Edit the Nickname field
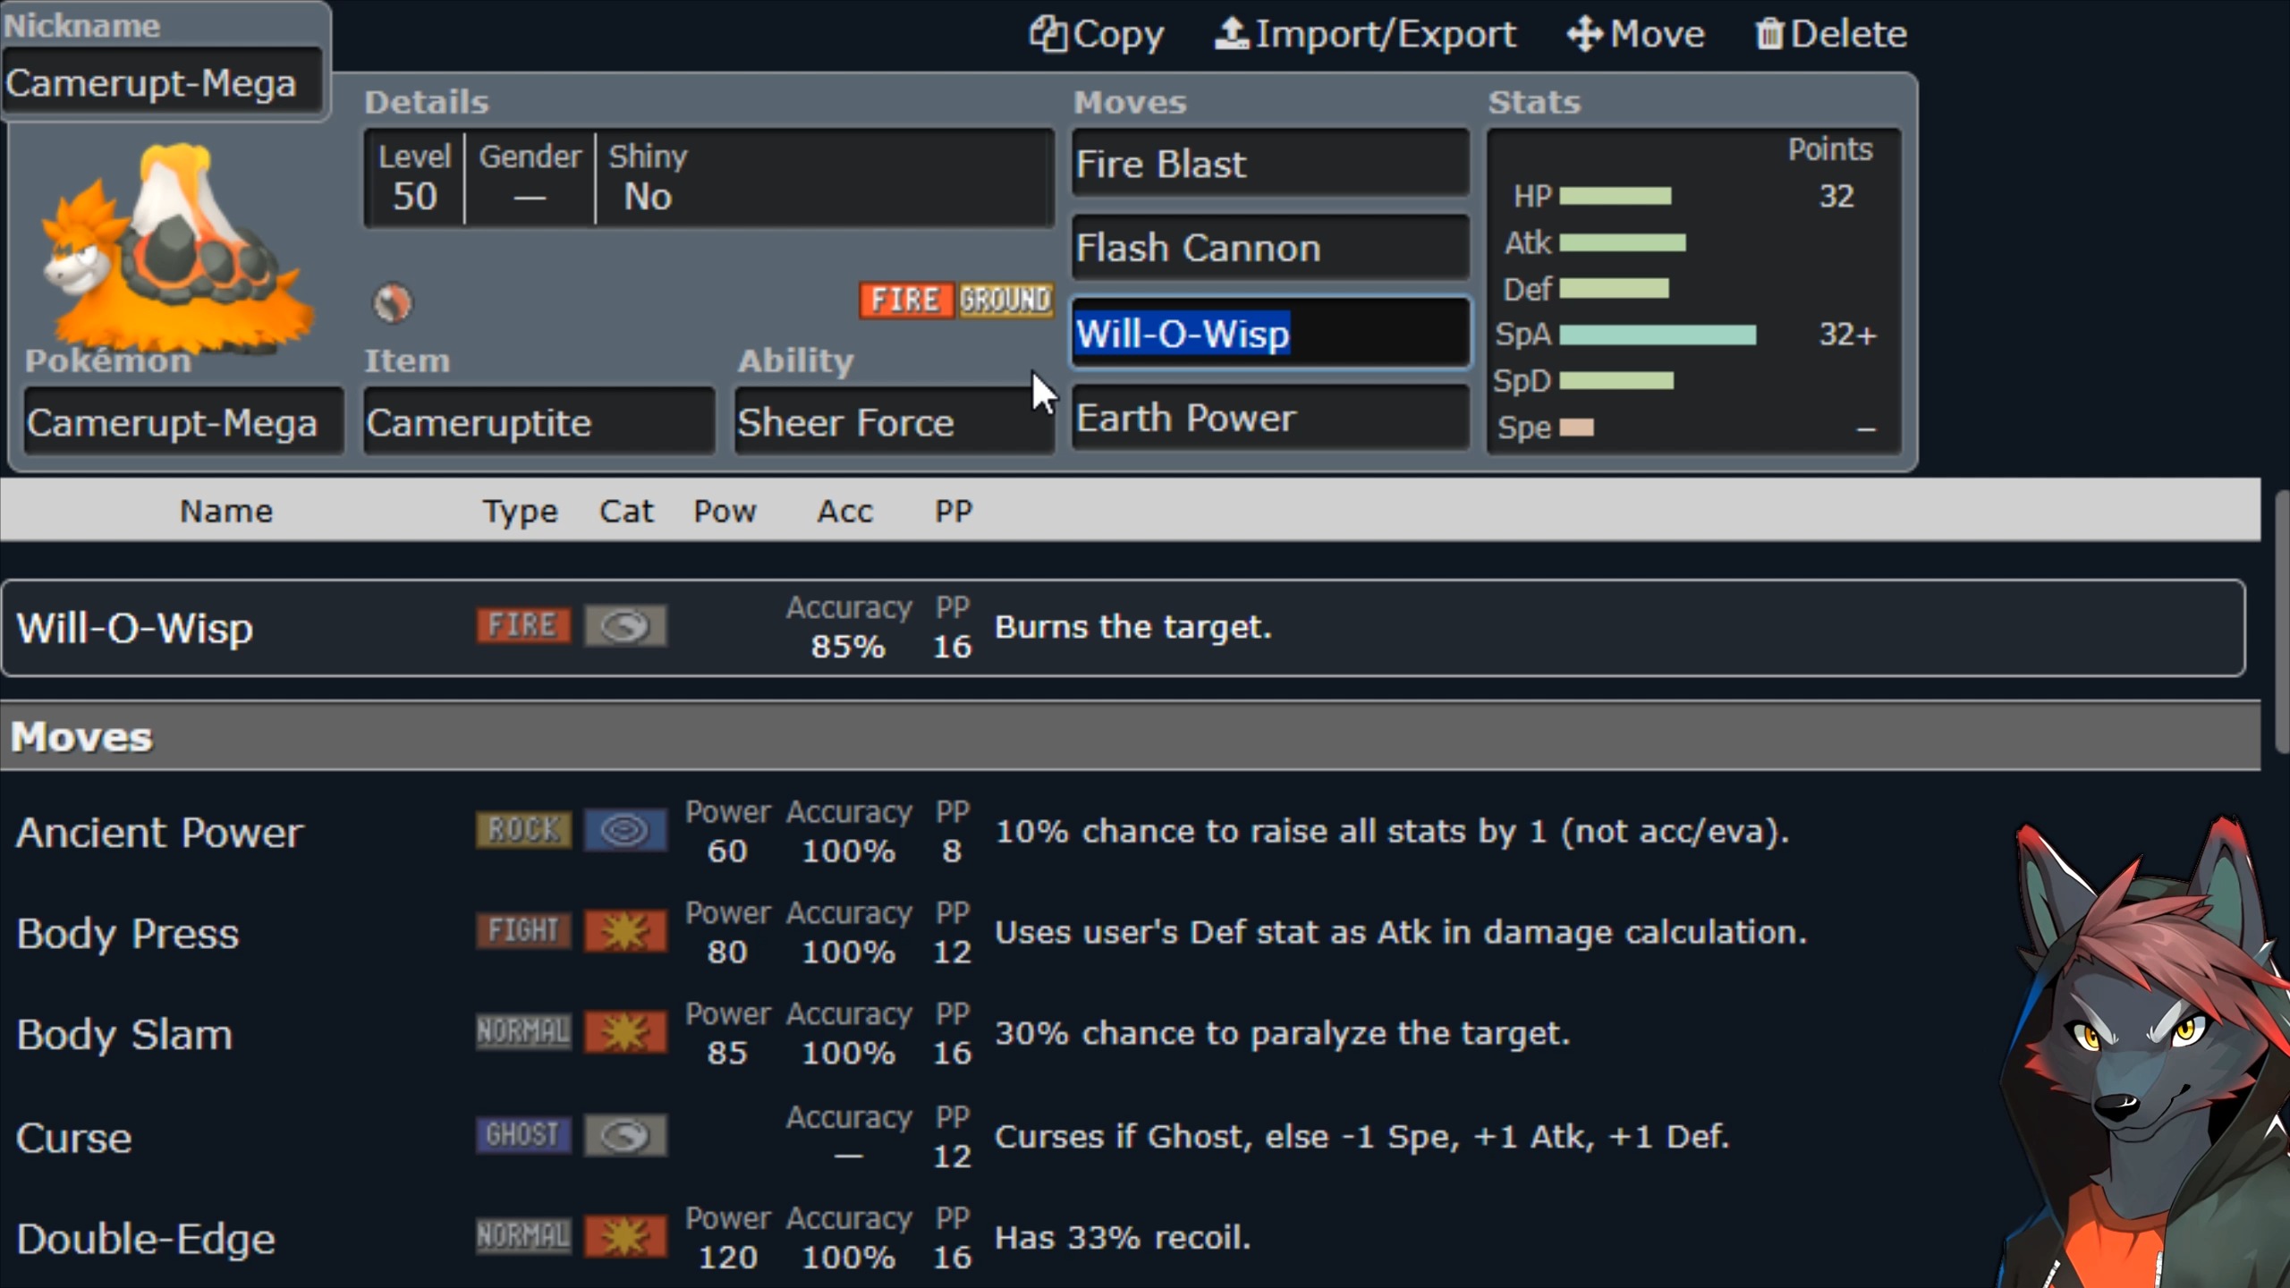 point(163,83)
